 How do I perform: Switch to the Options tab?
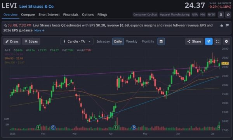[x=88, y=15]
